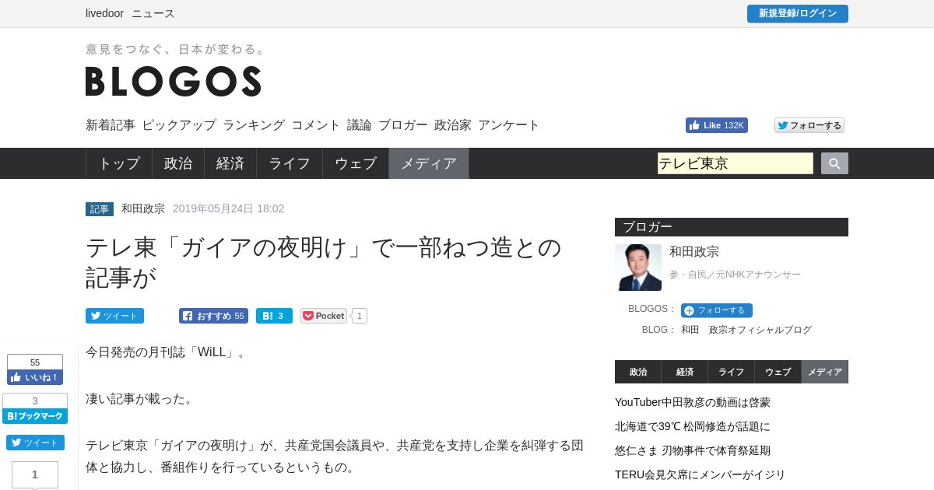
Task: Open the 和田 政宗オフィシャルブログ link
Action: [x=746, y=330]
